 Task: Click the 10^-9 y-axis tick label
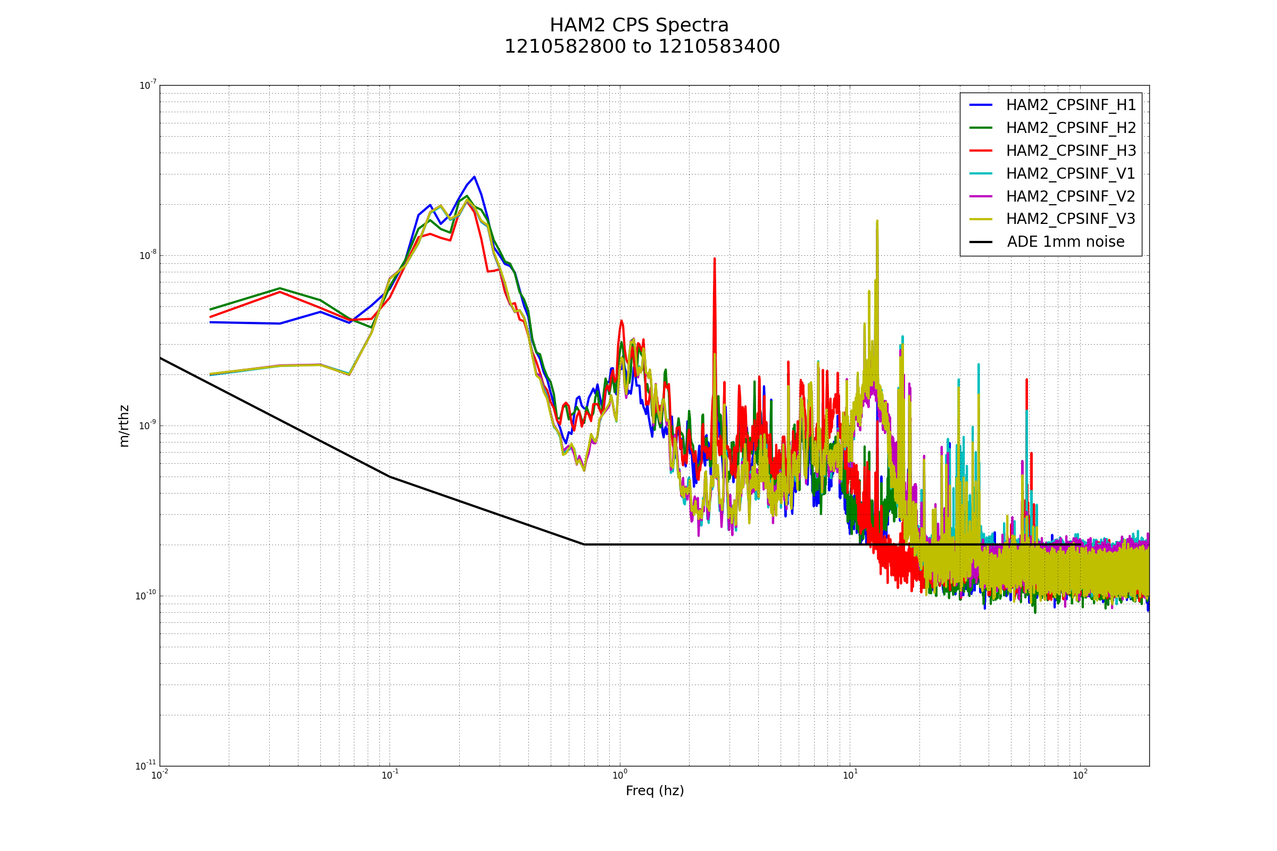tap(147, 425)
